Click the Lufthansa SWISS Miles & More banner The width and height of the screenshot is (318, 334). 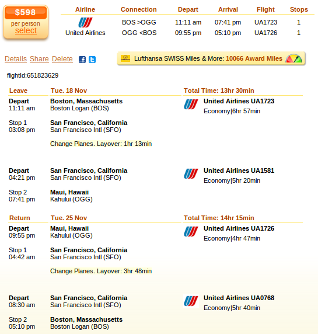click(211, 58)
